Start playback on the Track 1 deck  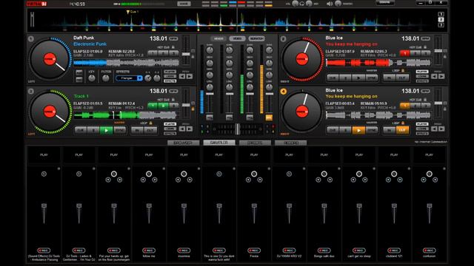tap(106, 130)
